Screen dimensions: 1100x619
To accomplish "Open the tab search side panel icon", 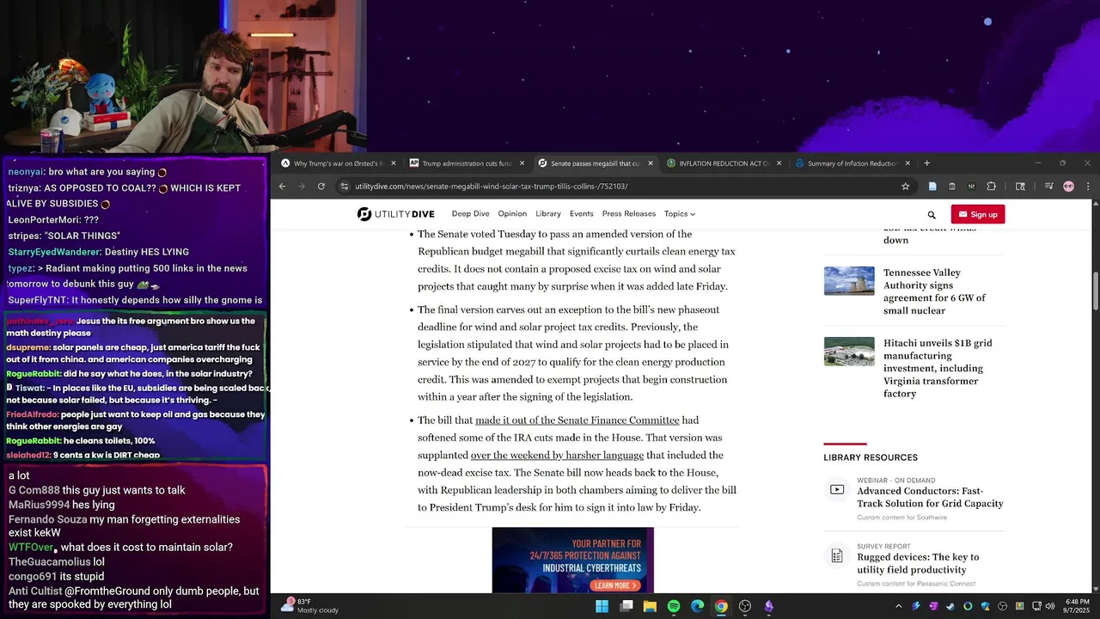I will coord(1020,187).
